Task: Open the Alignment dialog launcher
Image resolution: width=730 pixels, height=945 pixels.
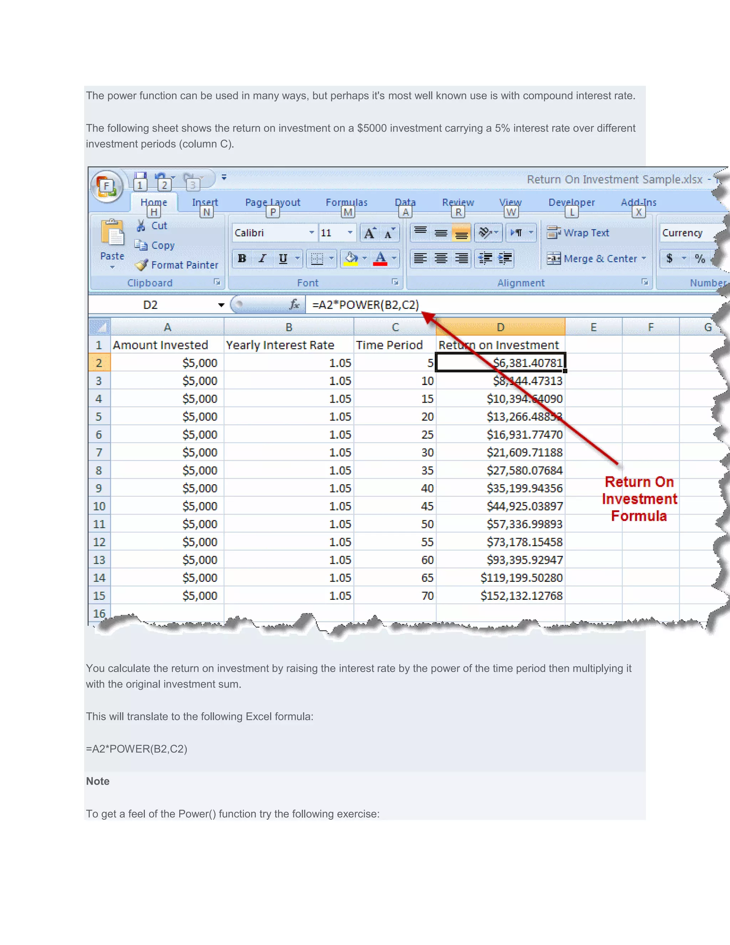Action: tap(645, 282)
